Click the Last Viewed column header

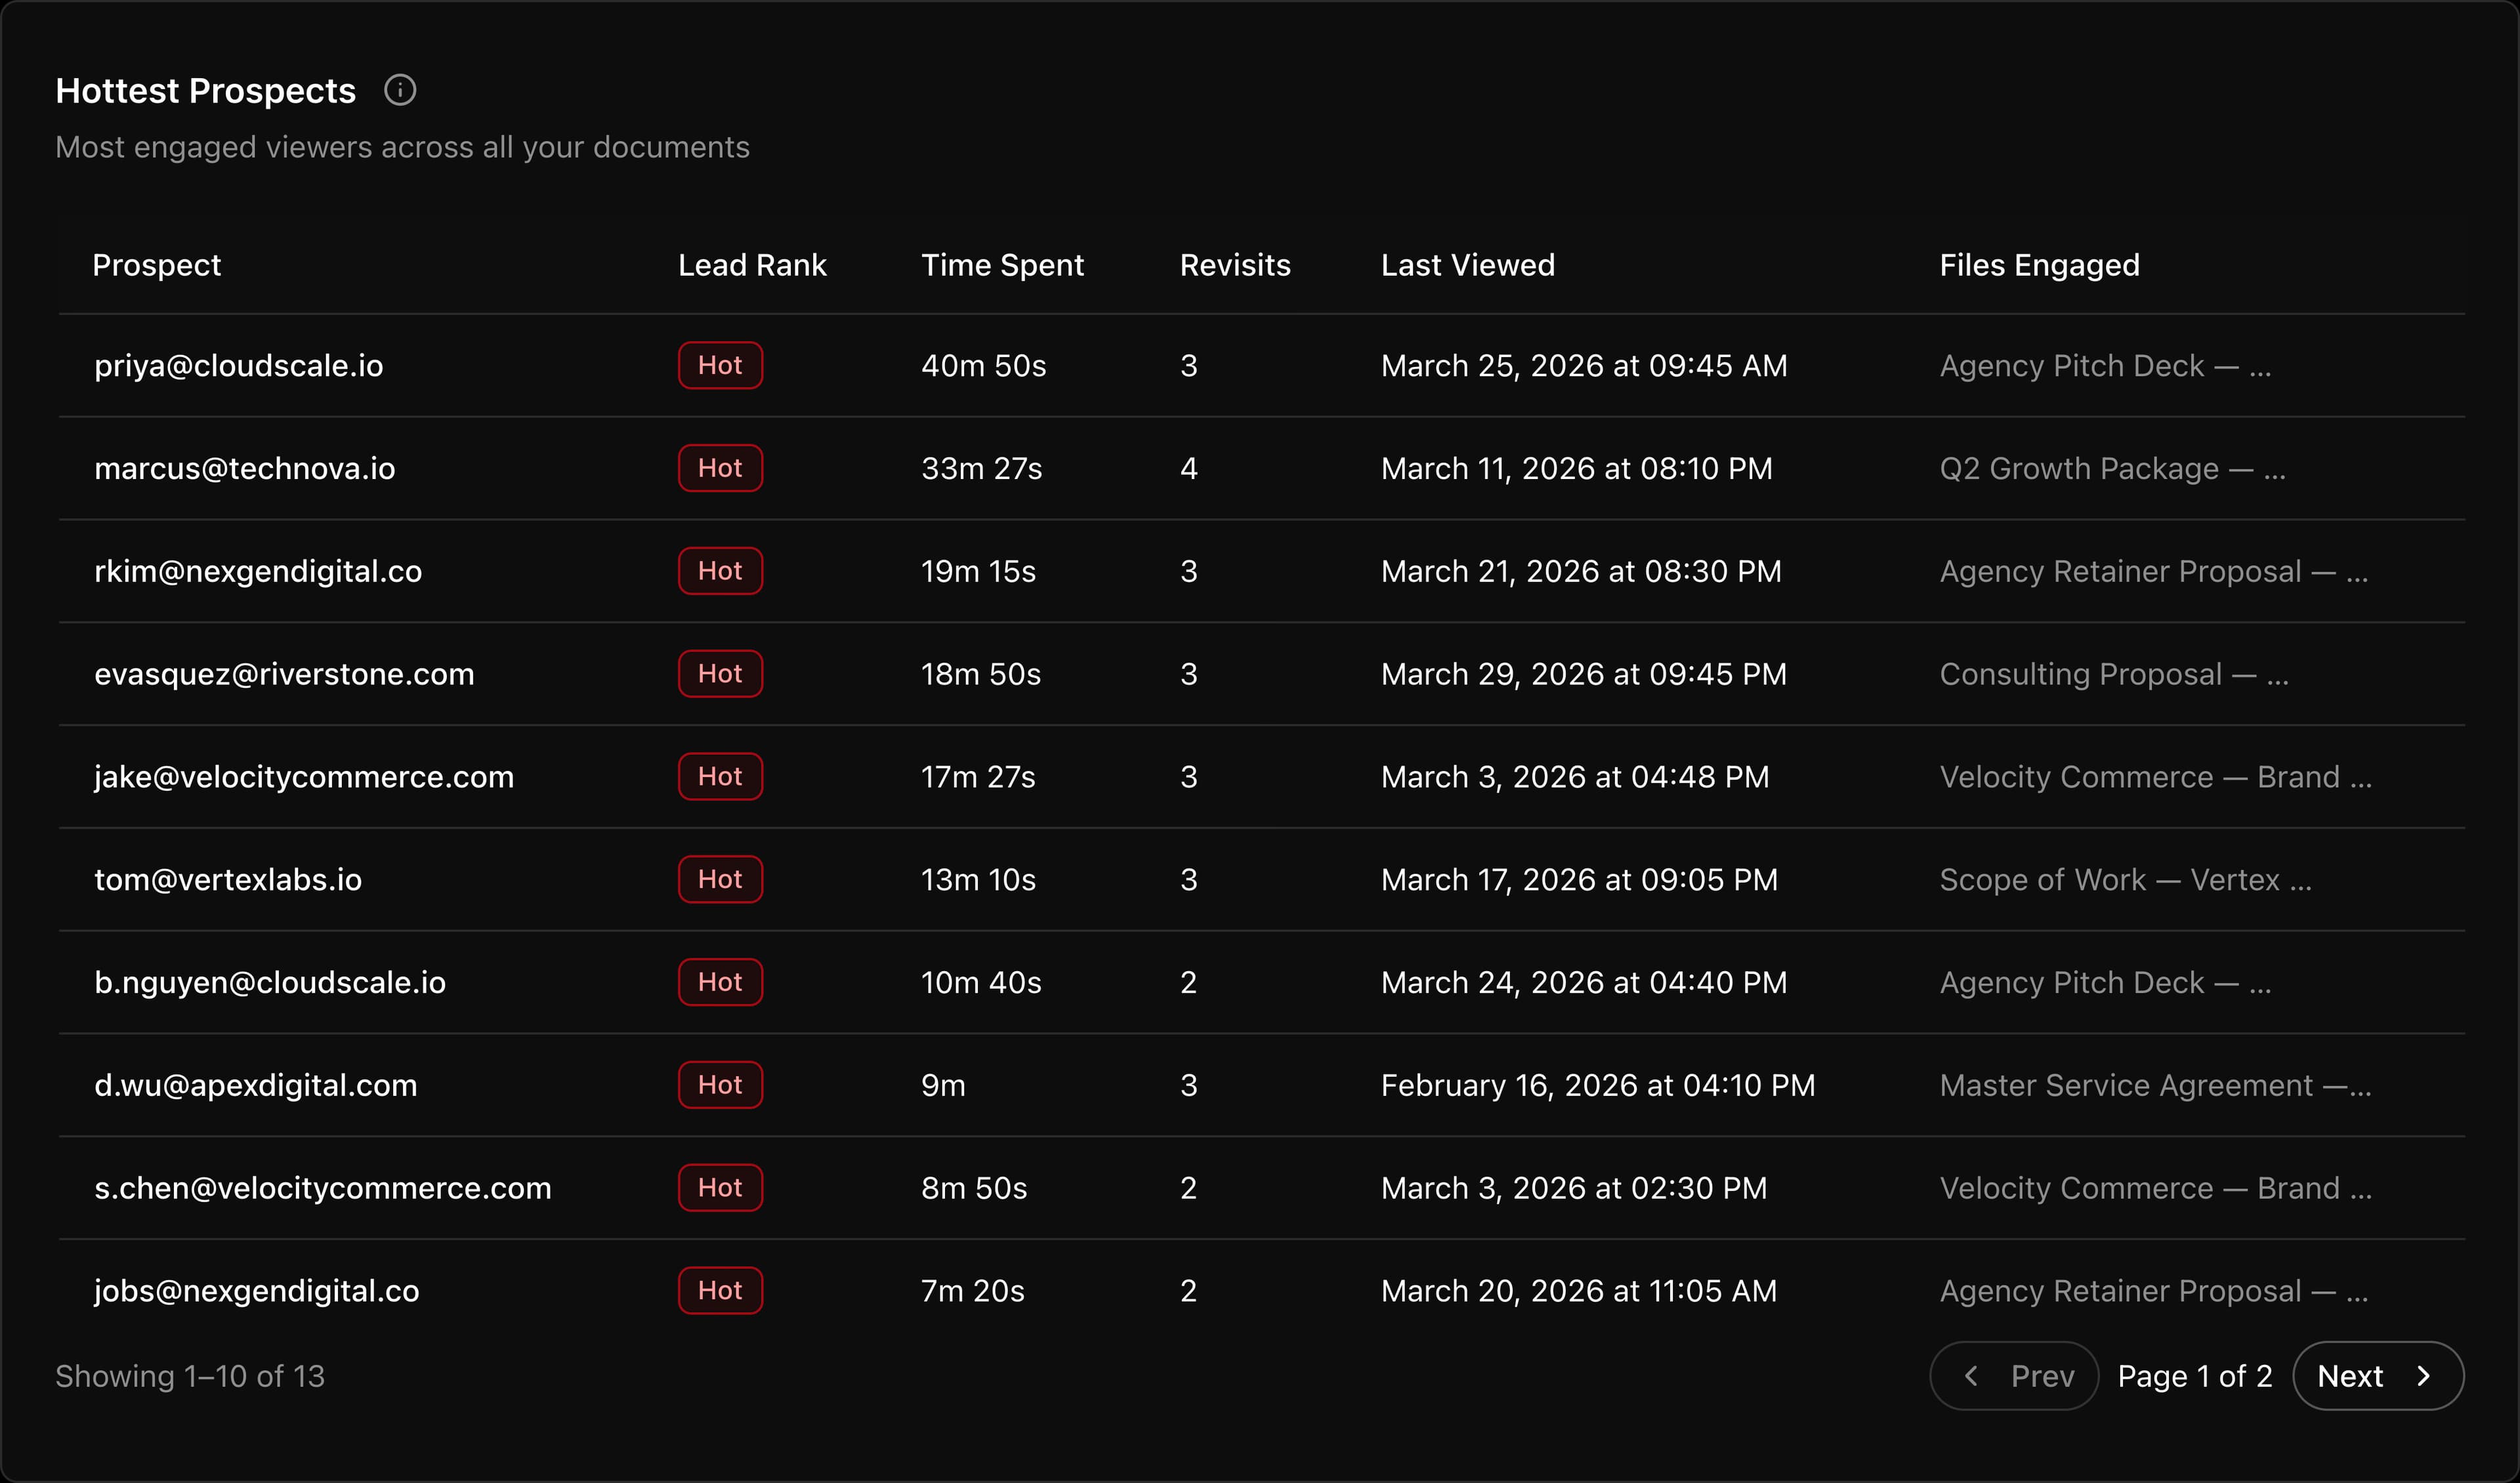(1467, 265)
